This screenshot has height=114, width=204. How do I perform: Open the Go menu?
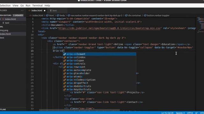coord(22,6)
